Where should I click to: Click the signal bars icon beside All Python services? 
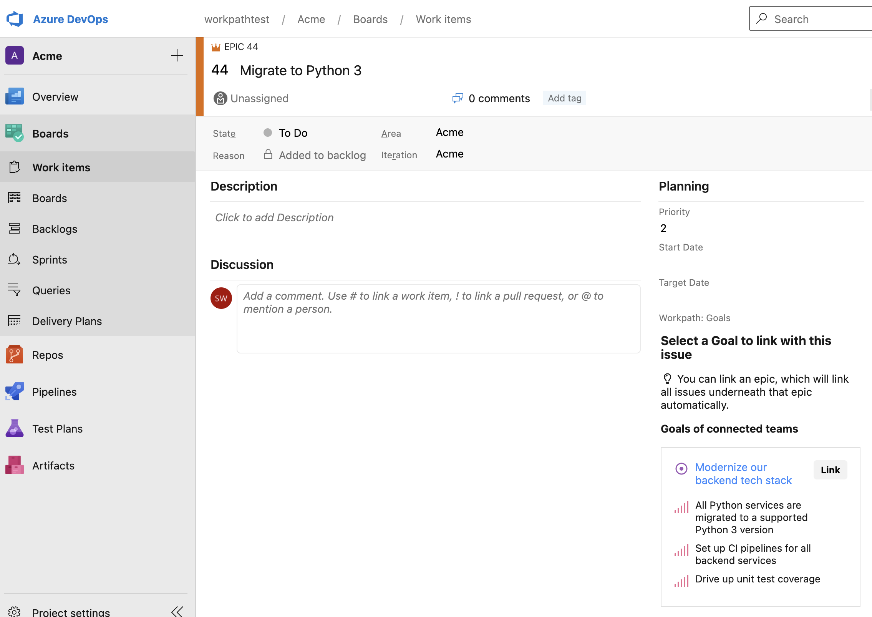(x=681, y=507)
